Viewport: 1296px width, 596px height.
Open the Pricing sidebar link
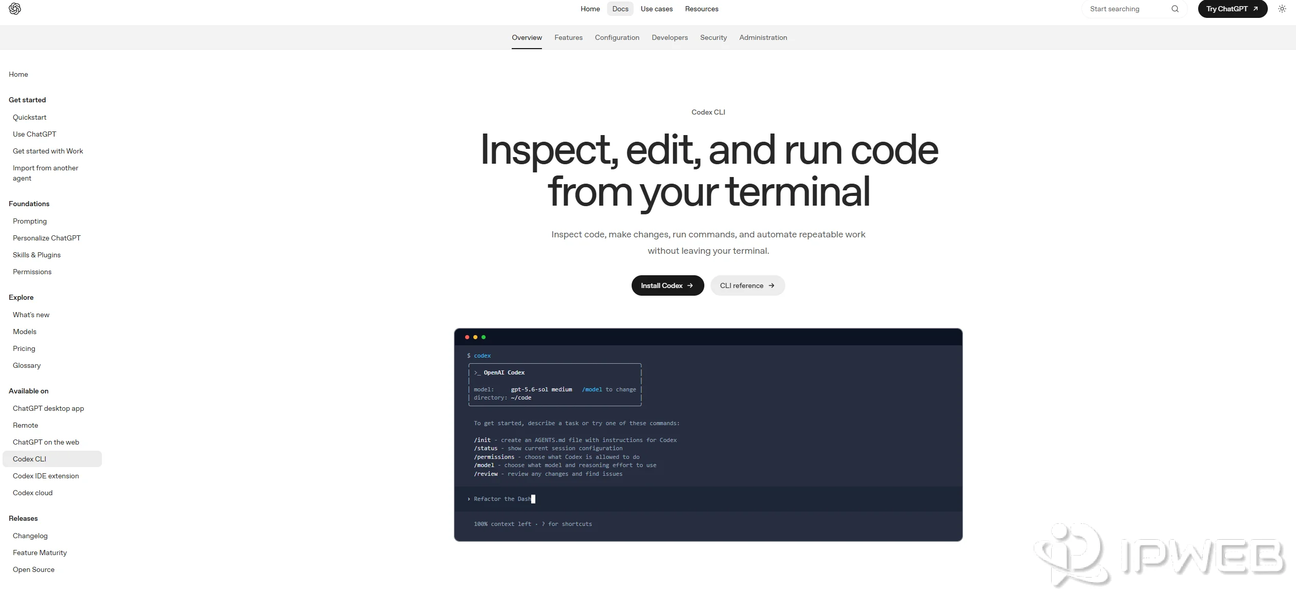24,348
